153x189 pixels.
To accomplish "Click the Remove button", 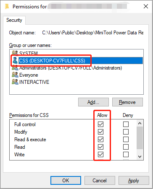I will 127,102.
